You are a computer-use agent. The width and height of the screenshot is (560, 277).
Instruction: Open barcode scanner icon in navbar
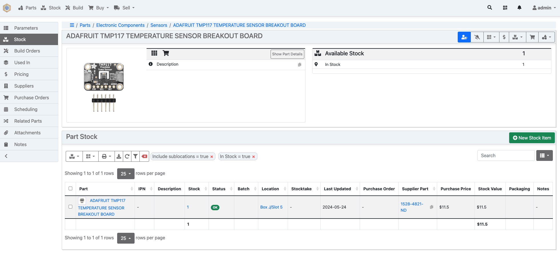point(505,8)
